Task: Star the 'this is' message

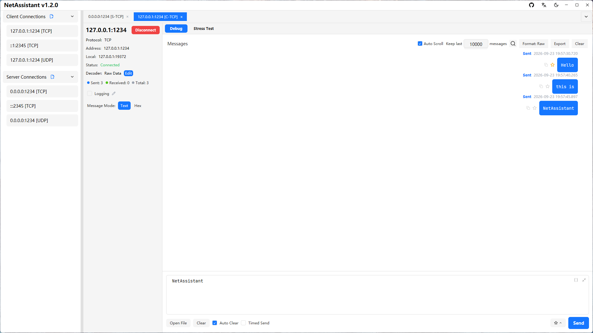Action: pyautogui.click(x=548, y=86)
